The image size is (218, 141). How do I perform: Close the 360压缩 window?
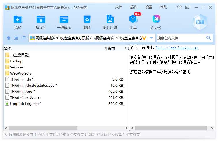211,8
